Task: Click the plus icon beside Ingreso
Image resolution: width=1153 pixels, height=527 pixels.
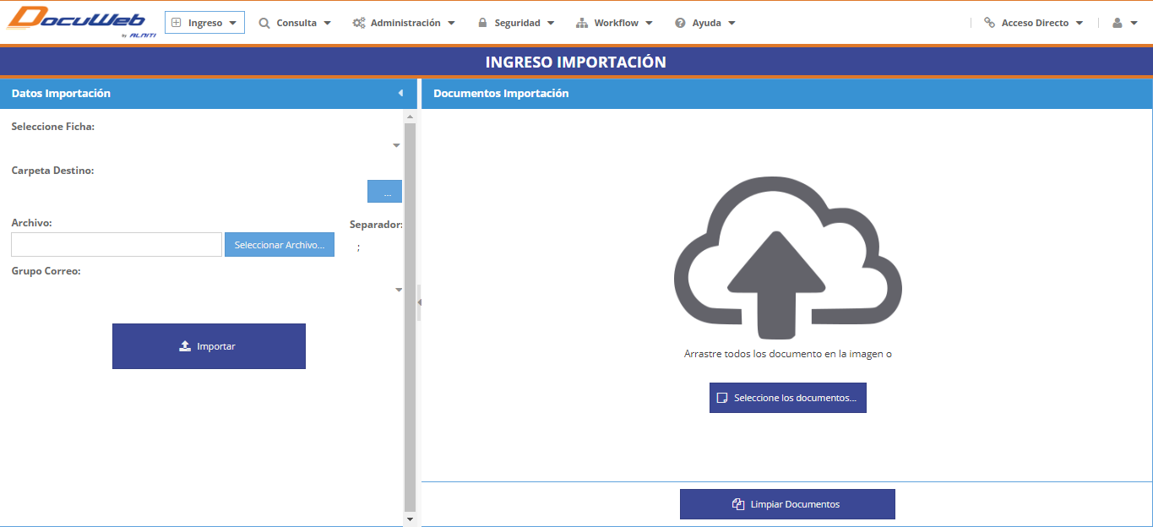Action: click(x=177, y=22)
